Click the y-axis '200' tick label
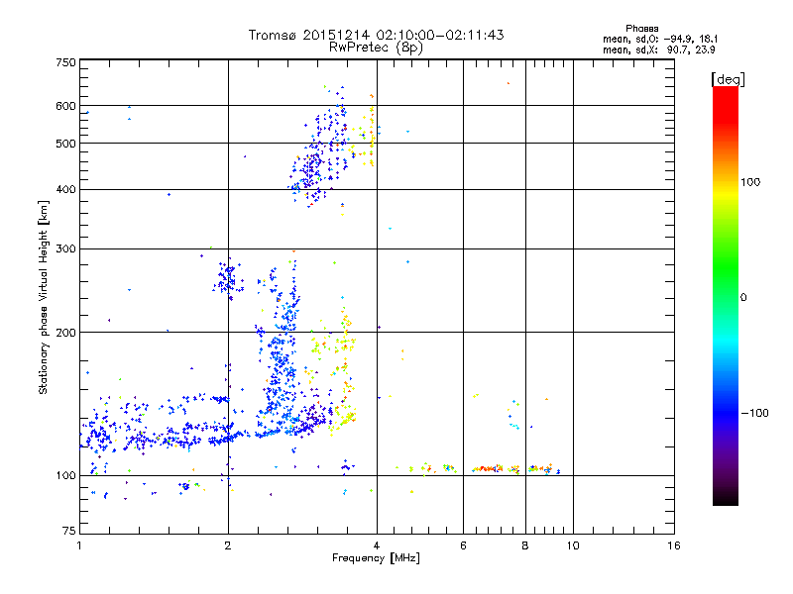The image size is (793, 594). coord(65,333)
